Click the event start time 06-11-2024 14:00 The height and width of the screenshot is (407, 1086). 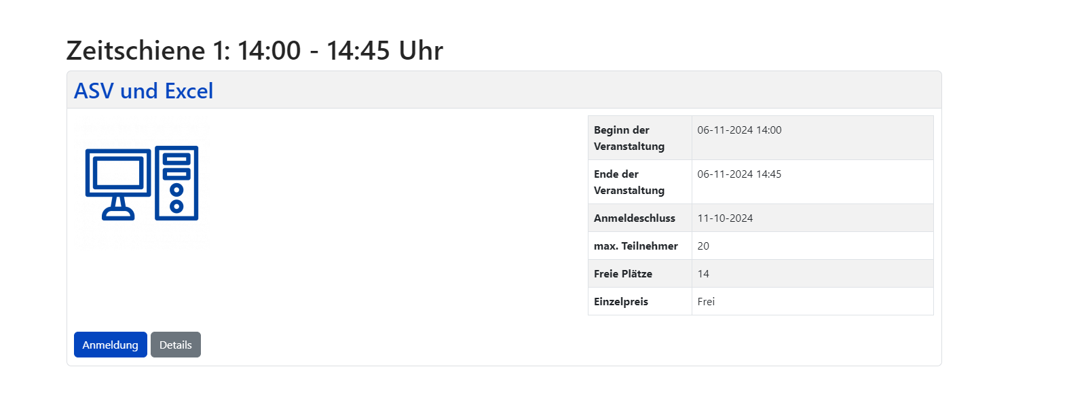click(739, 130)
